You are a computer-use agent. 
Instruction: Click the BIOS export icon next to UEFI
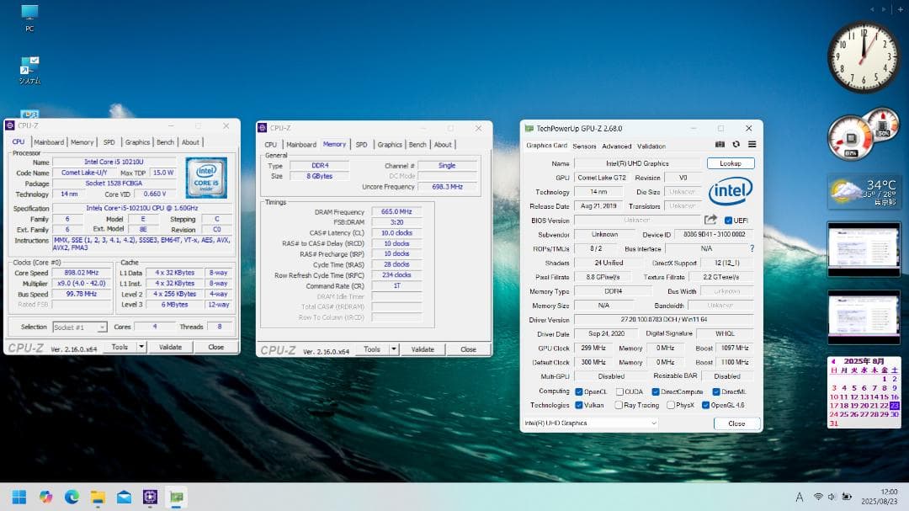point(710,220)
